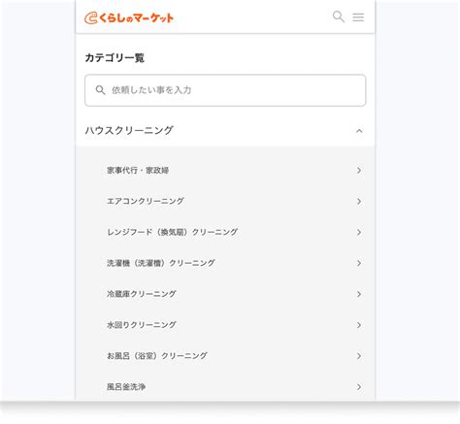
Task: Click arrow beside レンジフード（換気扇）クリーニング
Action: tap(359, 232)
